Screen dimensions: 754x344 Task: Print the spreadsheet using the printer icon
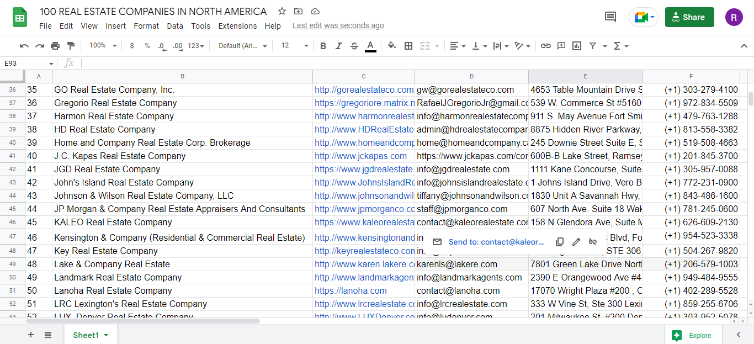point(55,46)
